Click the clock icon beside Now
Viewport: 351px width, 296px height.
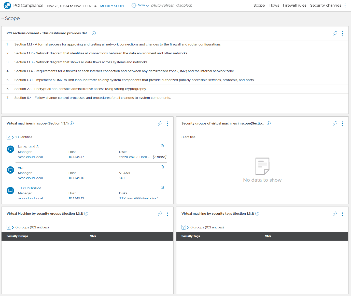[134, 6]
